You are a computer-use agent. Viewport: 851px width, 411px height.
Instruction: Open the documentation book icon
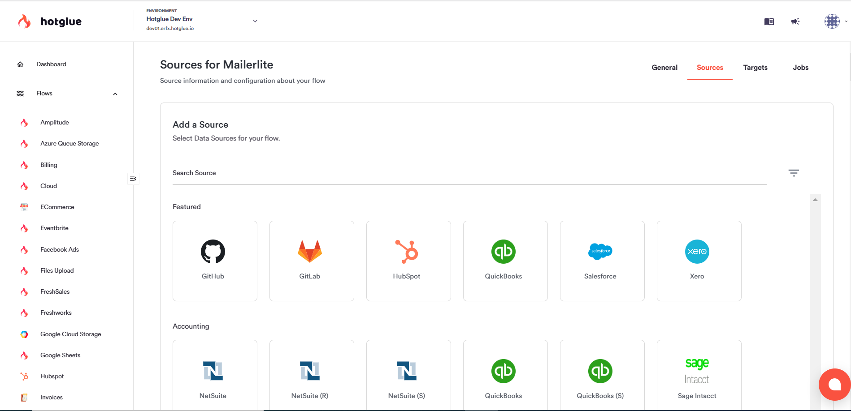tap(769, 21)
